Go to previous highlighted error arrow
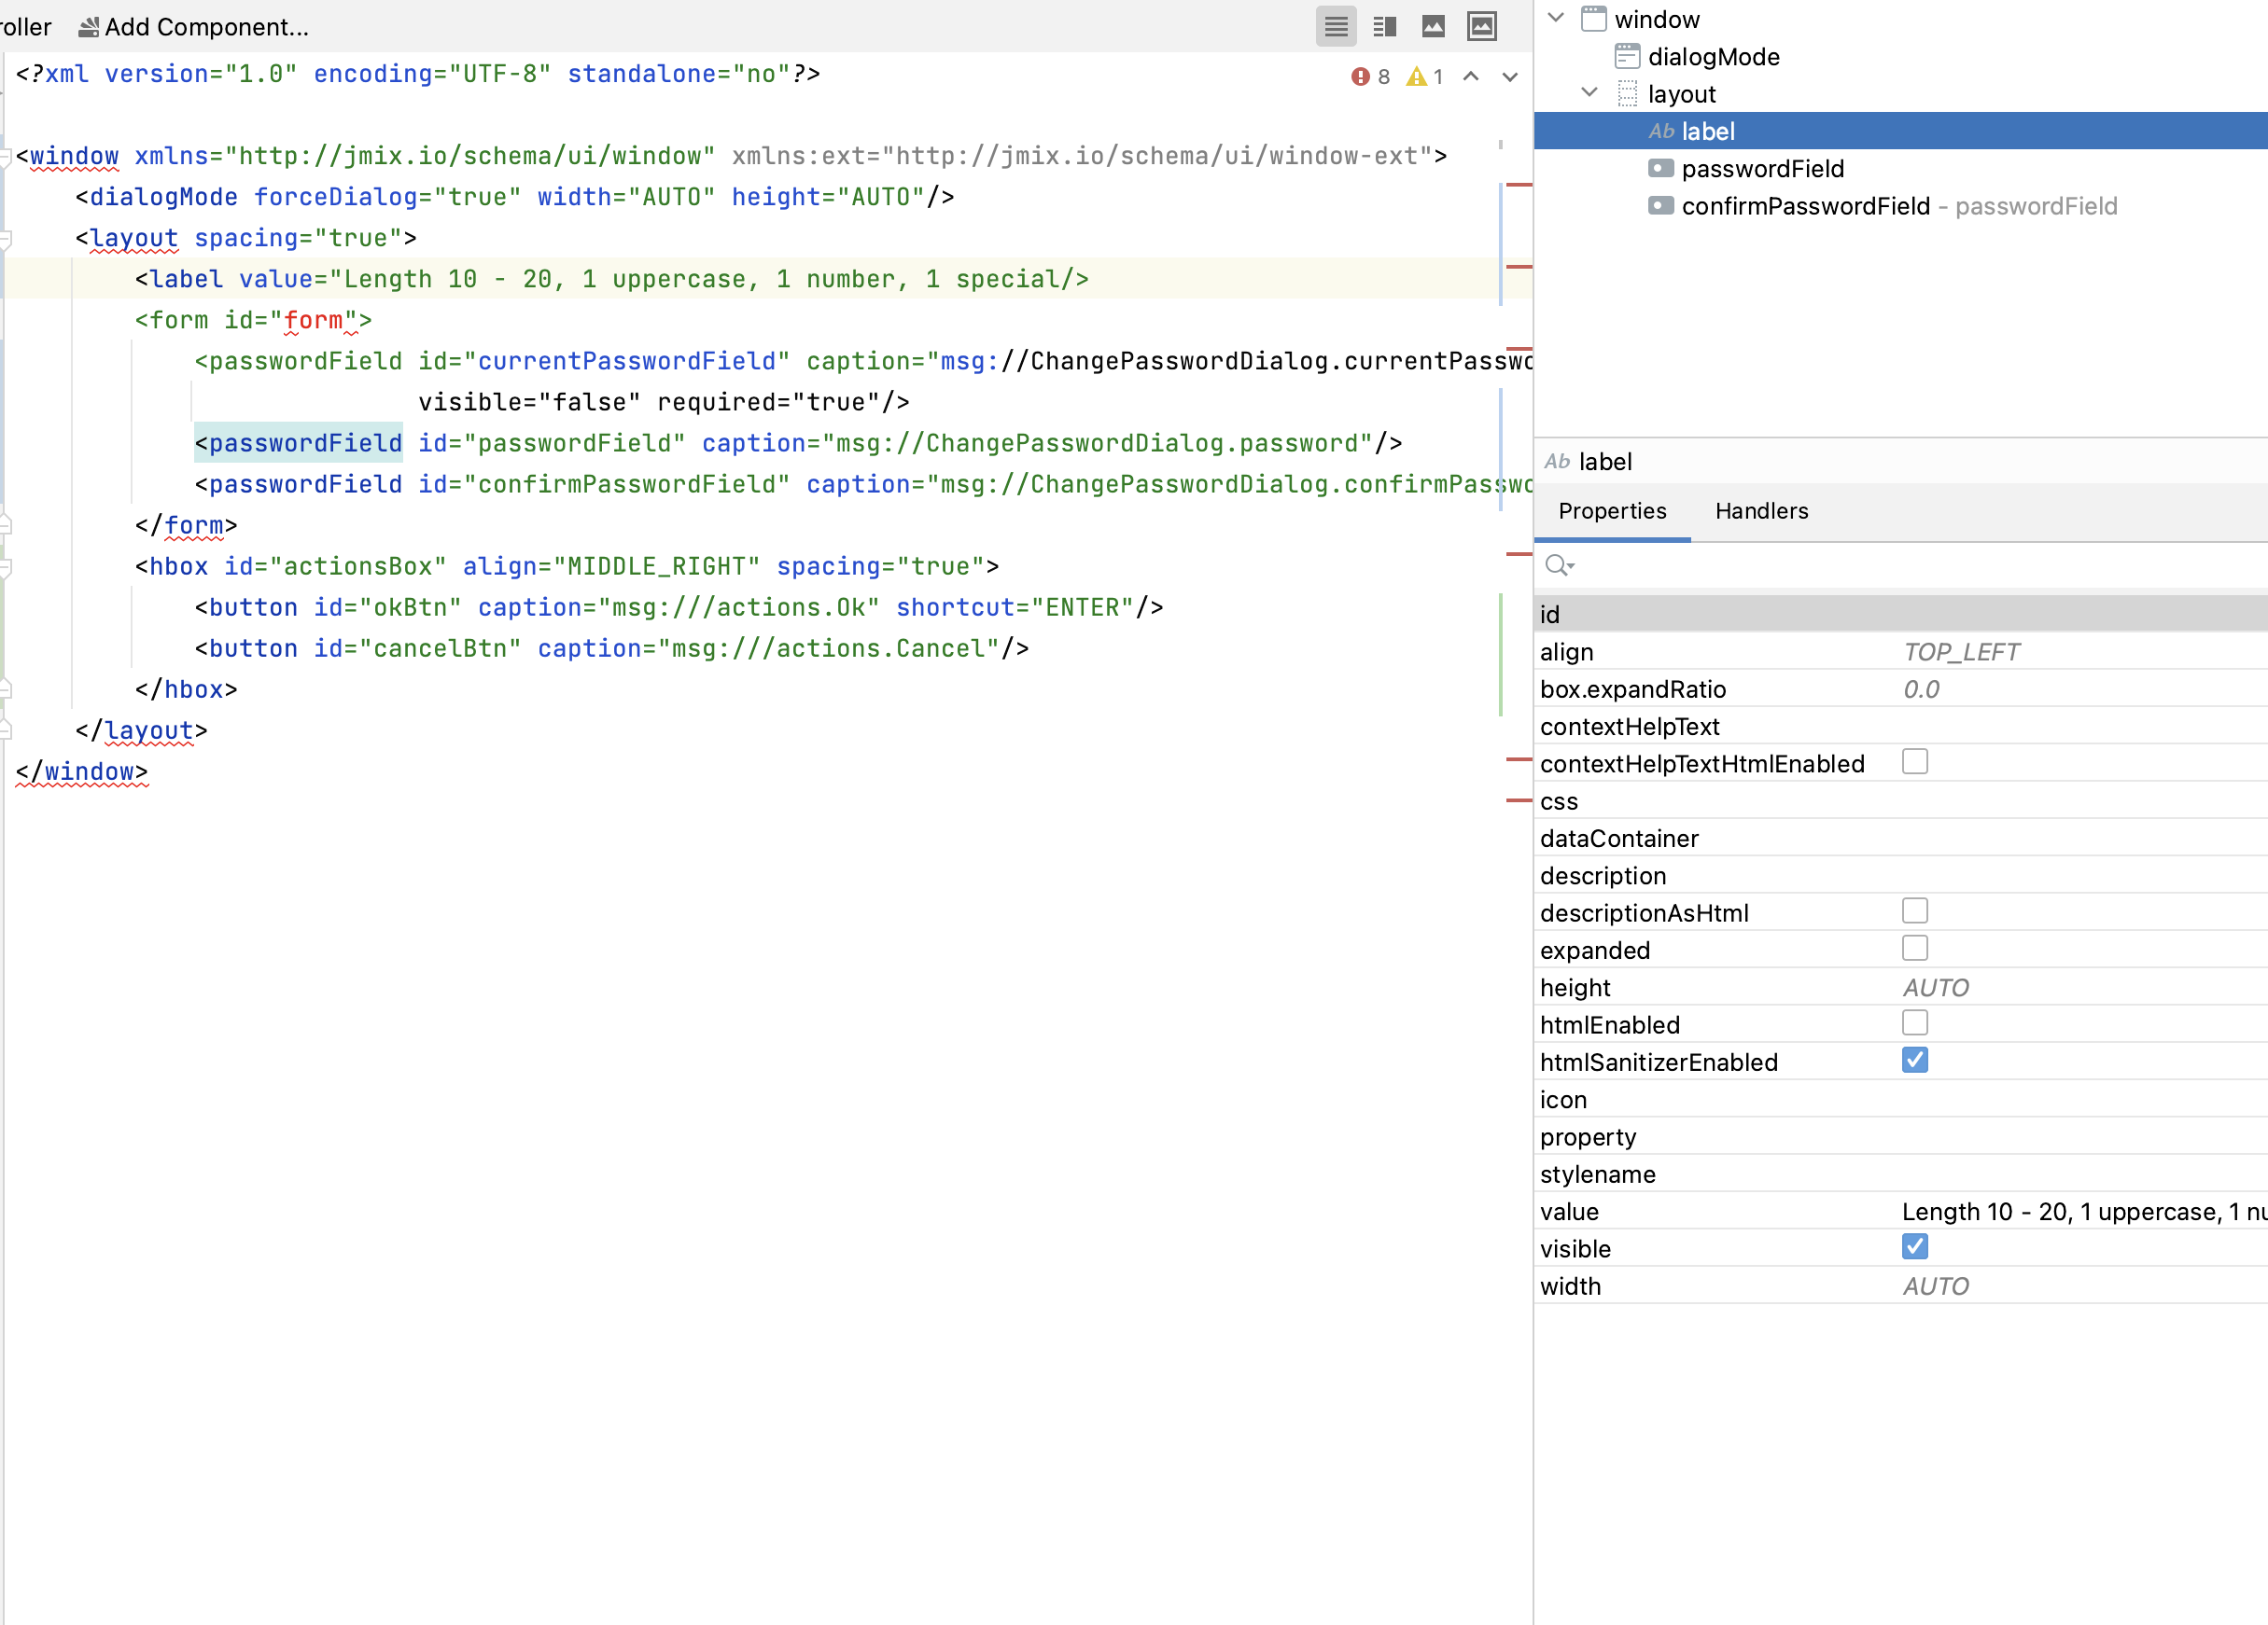This screenshot has height=1625, width=2268. tap(1471, 76)
